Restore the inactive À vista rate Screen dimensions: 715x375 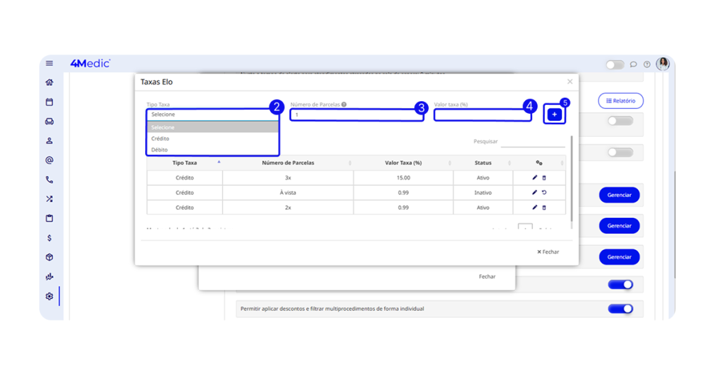point(545,193)
